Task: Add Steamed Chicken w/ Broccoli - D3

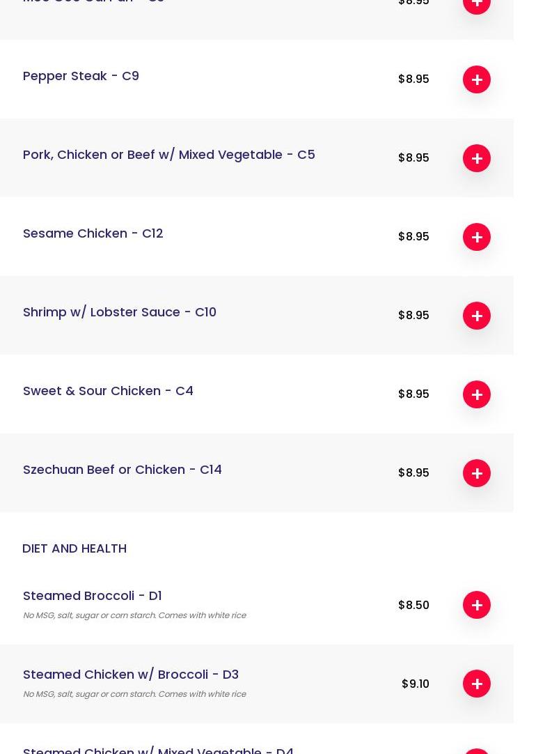Action: click(477, 684)
